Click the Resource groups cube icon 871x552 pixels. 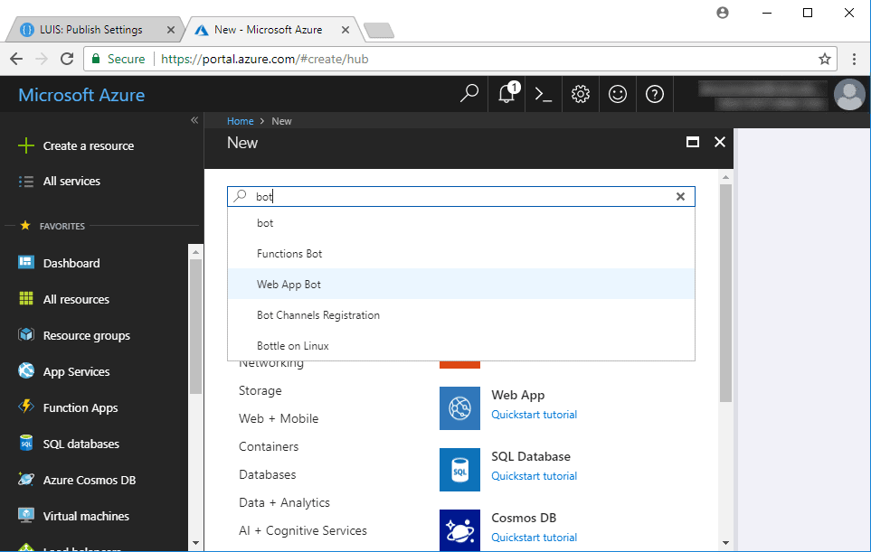(x=26, y=334)
